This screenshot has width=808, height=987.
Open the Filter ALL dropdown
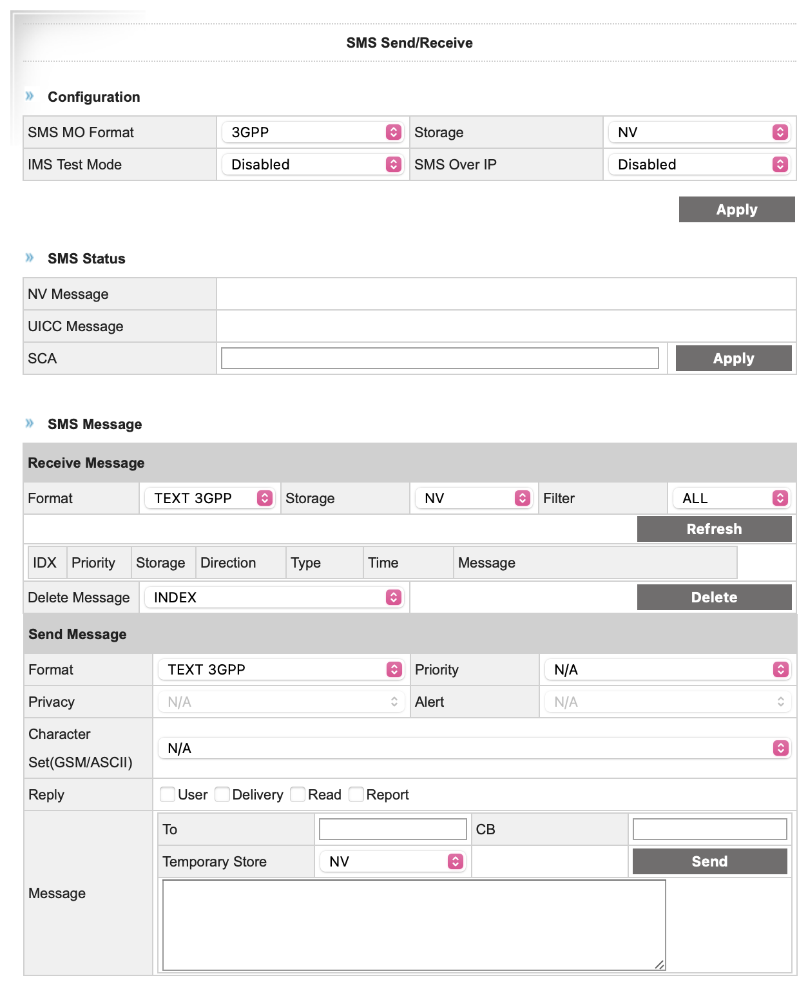pos(731,498)
